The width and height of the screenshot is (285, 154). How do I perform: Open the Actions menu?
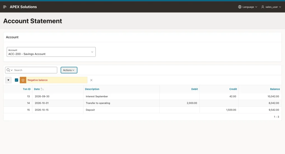69,70
